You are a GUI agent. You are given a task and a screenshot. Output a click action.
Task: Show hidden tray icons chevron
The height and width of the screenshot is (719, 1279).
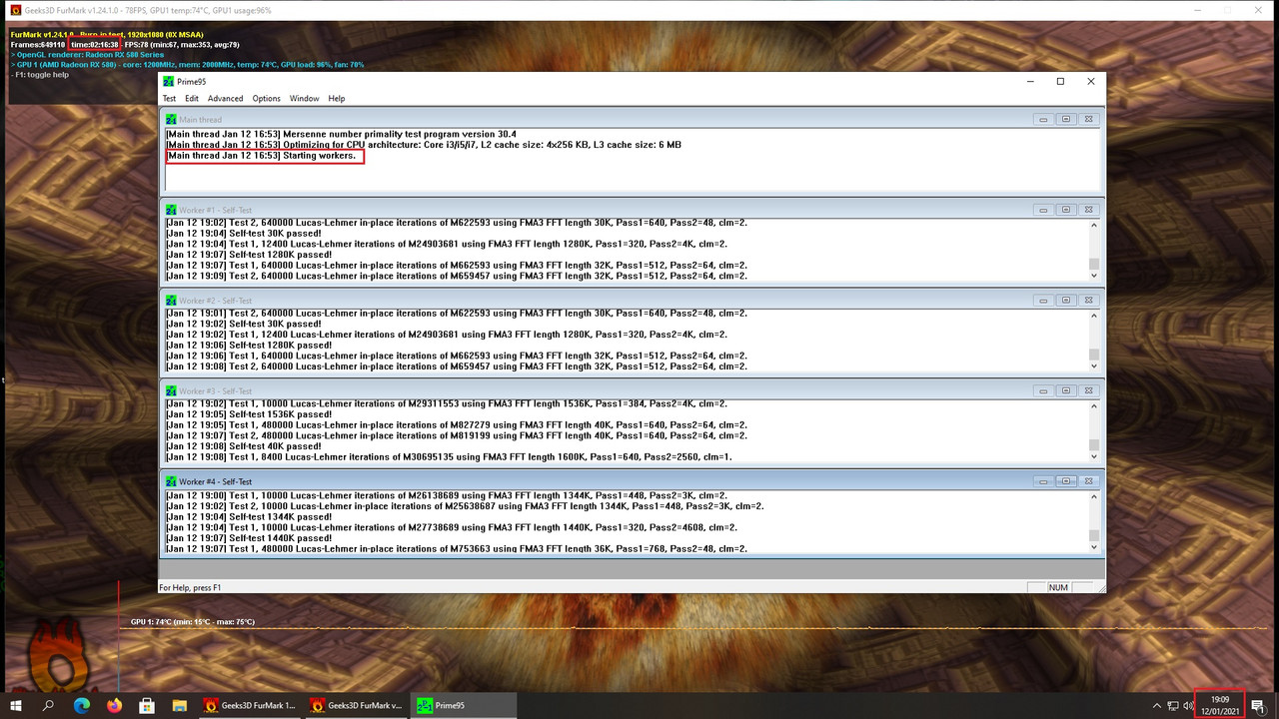click(x=1156, y=706)
